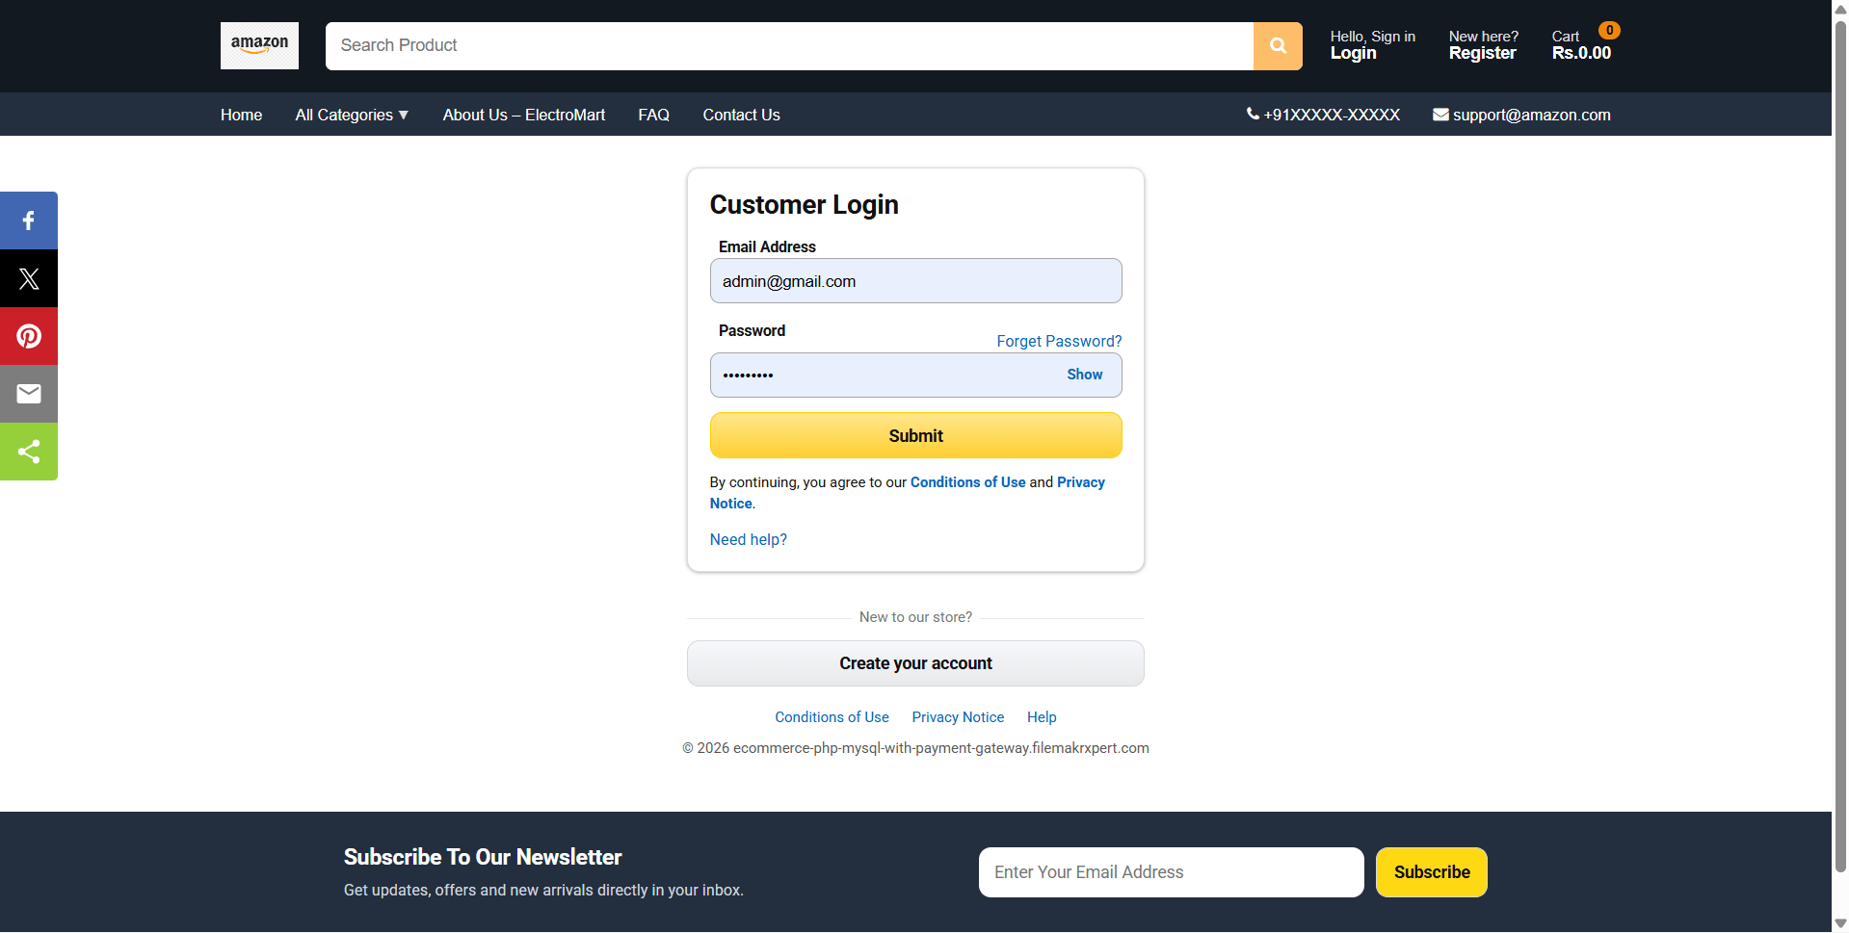Go to Contact Us page
The width and height of the screenshot is (1849, 933).
tap(741, 115)
